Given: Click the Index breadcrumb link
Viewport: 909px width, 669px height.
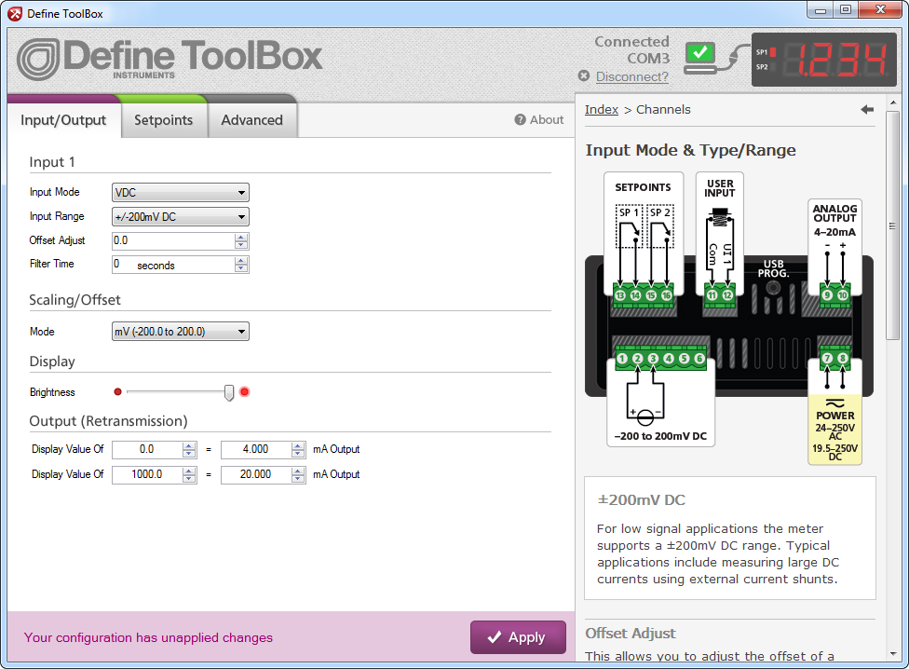Looking at the screenshot, I should click(601, 110).
